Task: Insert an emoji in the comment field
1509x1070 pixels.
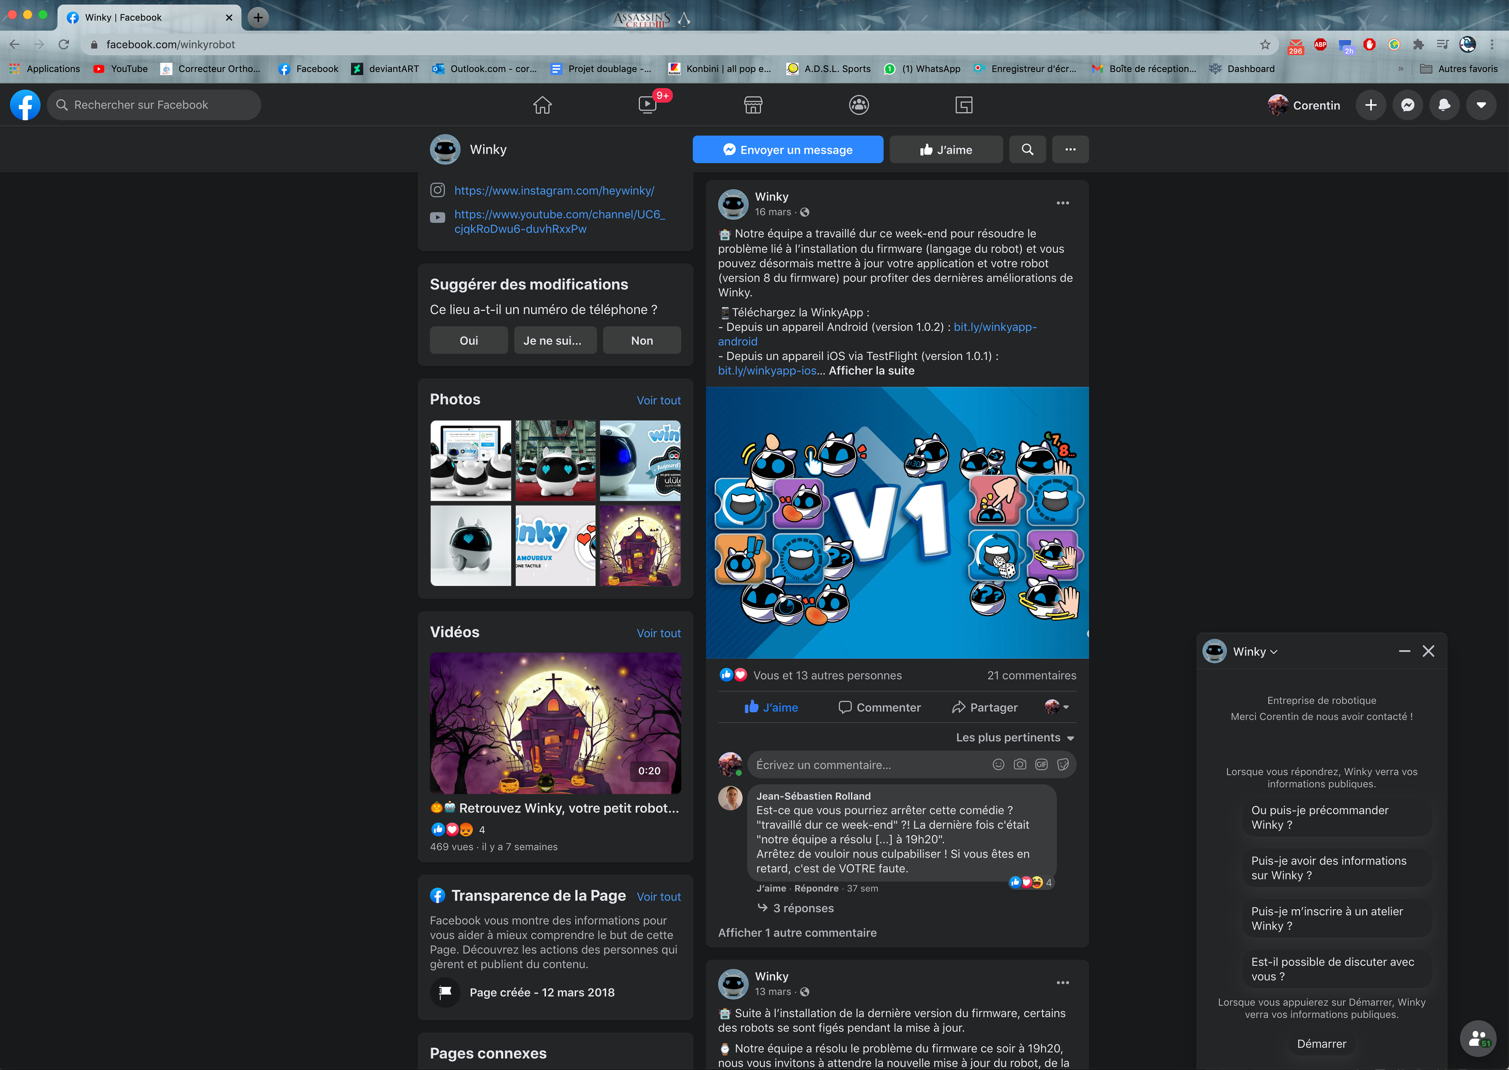Action: 998,764
